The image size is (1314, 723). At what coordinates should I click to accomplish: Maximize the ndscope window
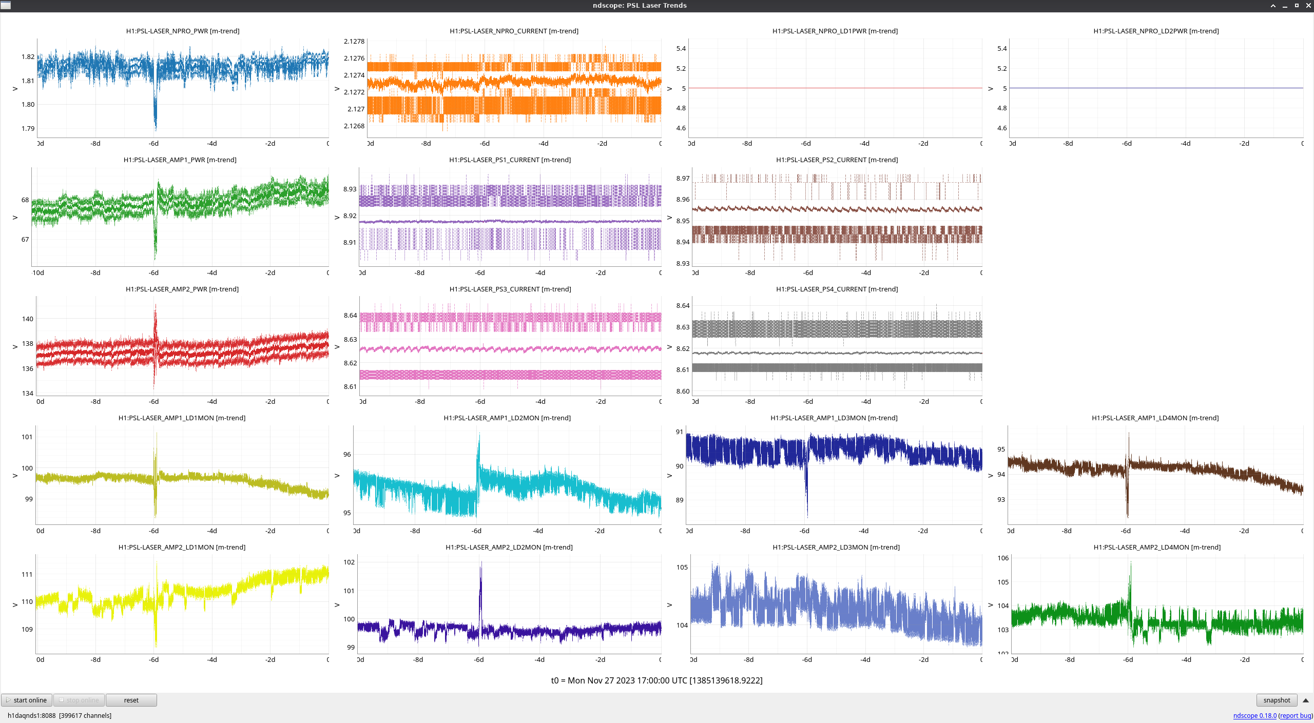pyautogui.click(x=1297, y=6)
